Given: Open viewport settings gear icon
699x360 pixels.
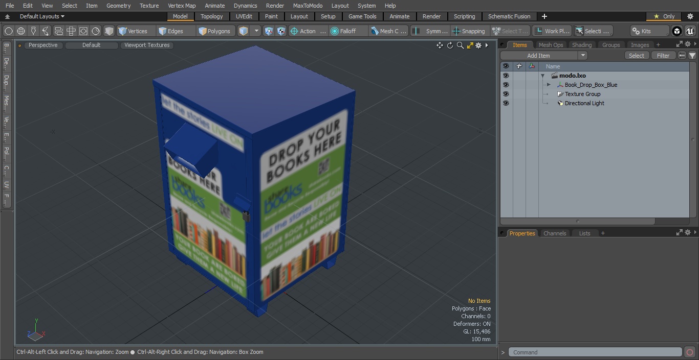Looking at the screenshot, I should point(478,45).
